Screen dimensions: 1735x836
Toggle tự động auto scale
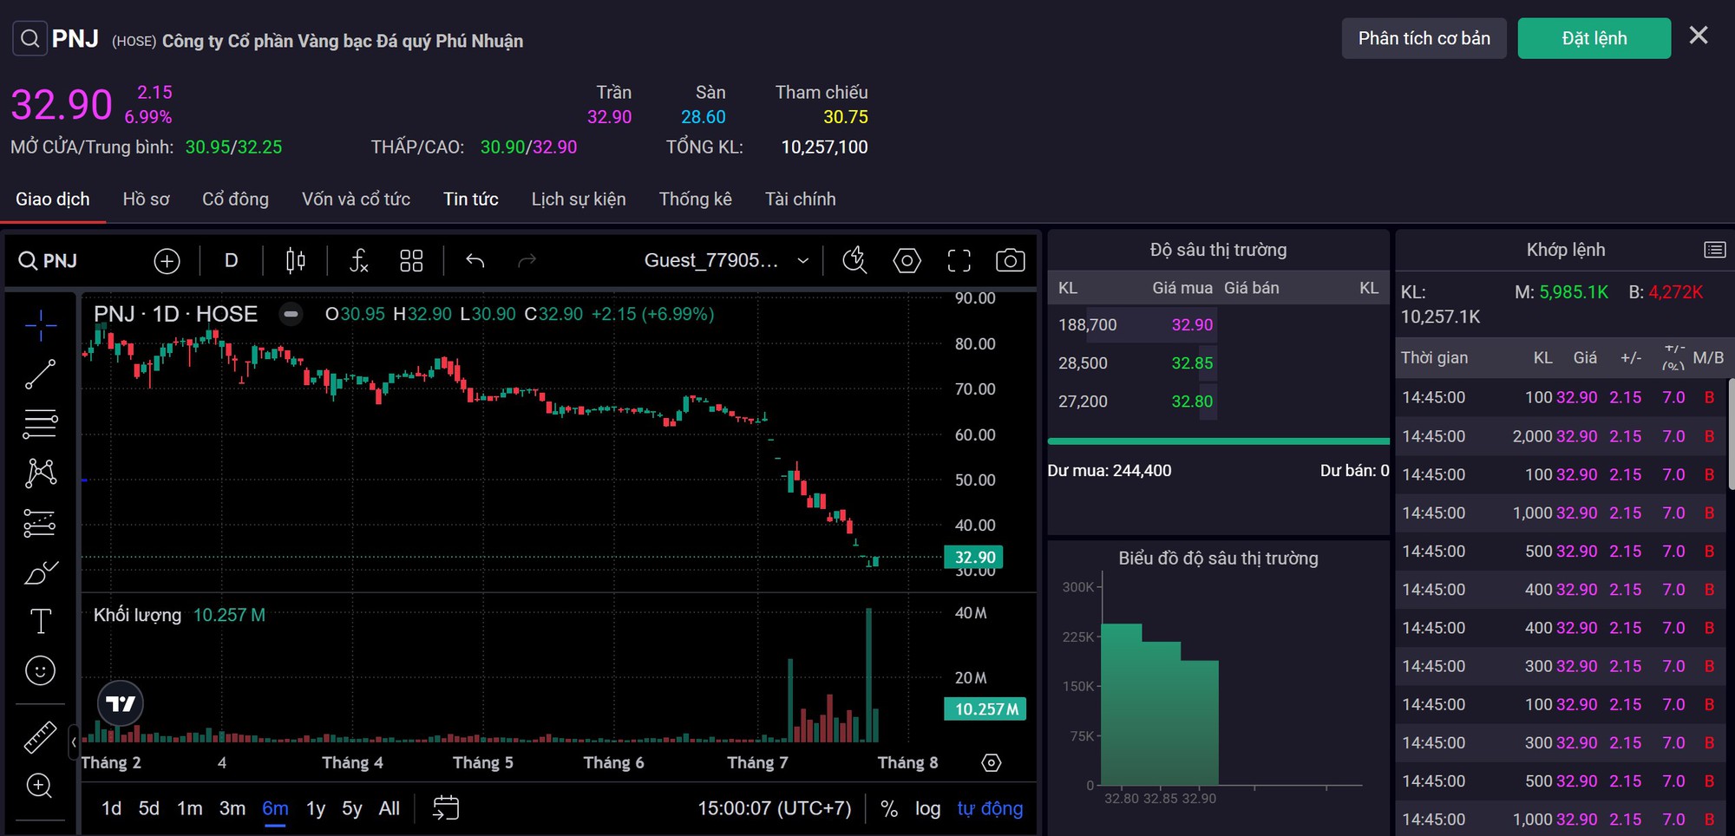click(990, 808)
